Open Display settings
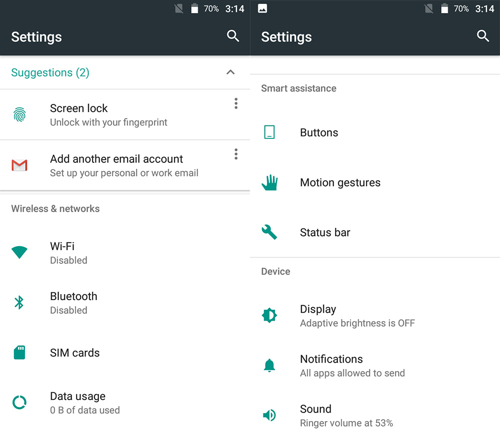This screenshot has height=444, width=500. pos(375,316)
